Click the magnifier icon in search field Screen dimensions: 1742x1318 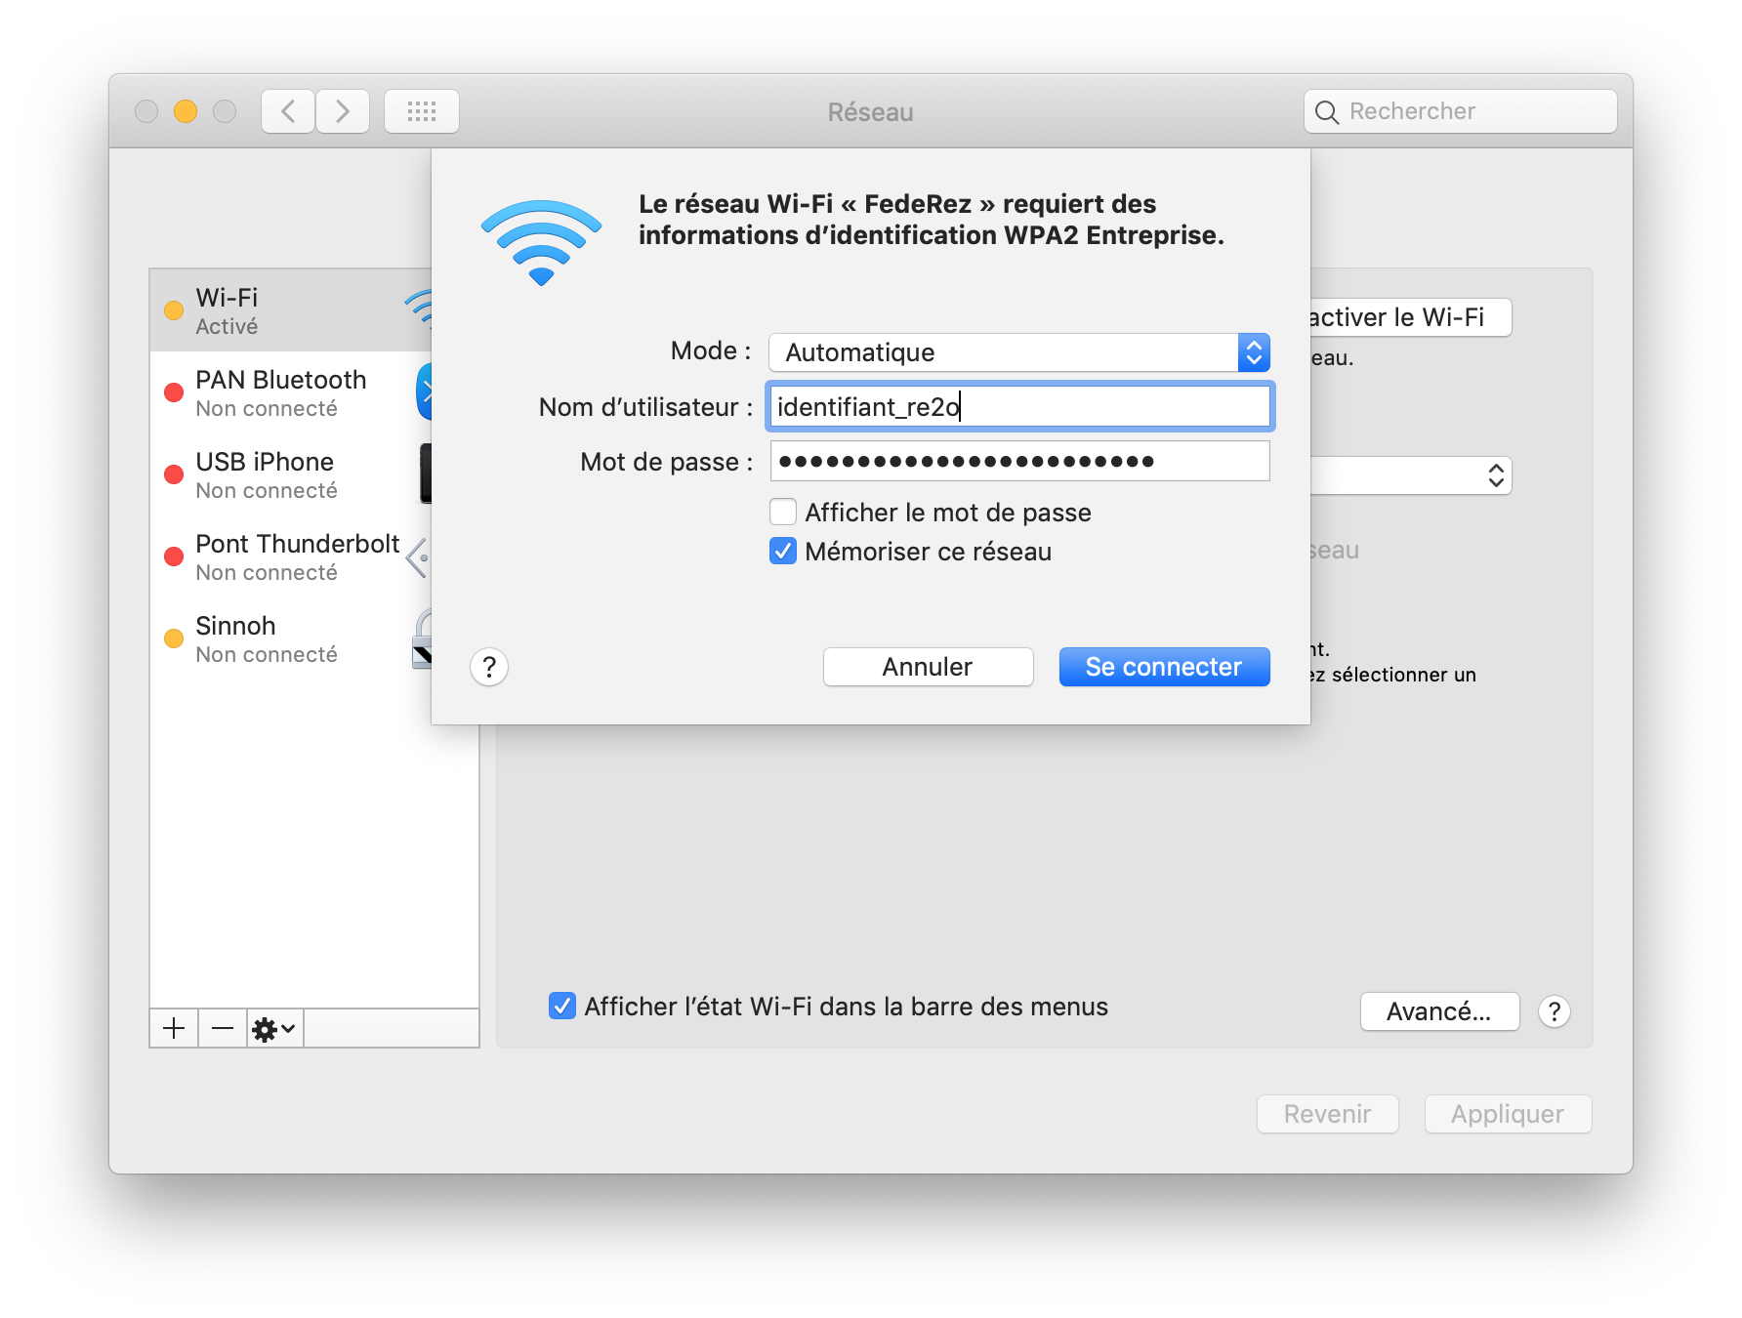point(1326,112)
